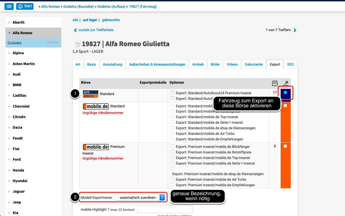Click the export arrow column header icon
345x216 pixels.
click(286, 83)
